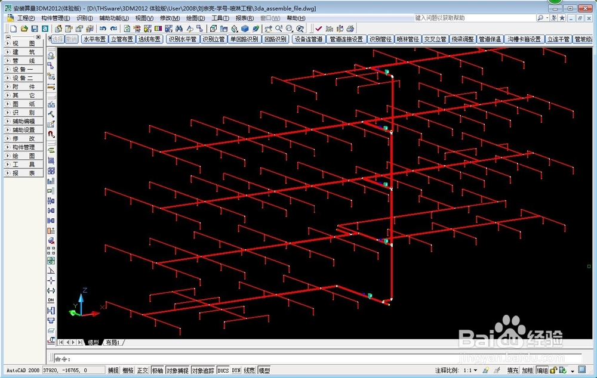
Task: Open the 报表(R) menu
Action: (x=244, y=18)
